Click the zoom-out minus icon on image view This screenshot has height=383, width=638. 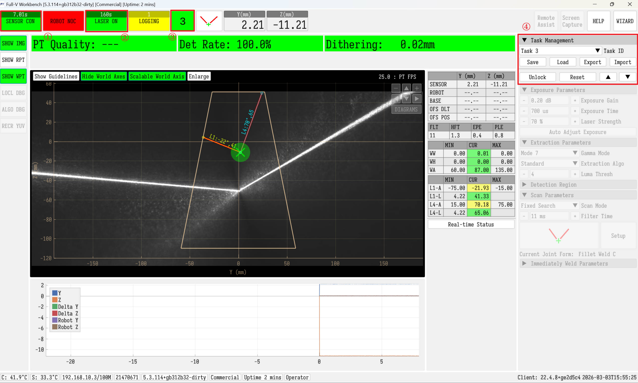coord(396,88)
